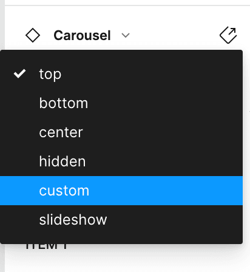Click the small mark at the panel's right edge
The image size is (250, 272).
pyautogui.click(x=249, y=111)
